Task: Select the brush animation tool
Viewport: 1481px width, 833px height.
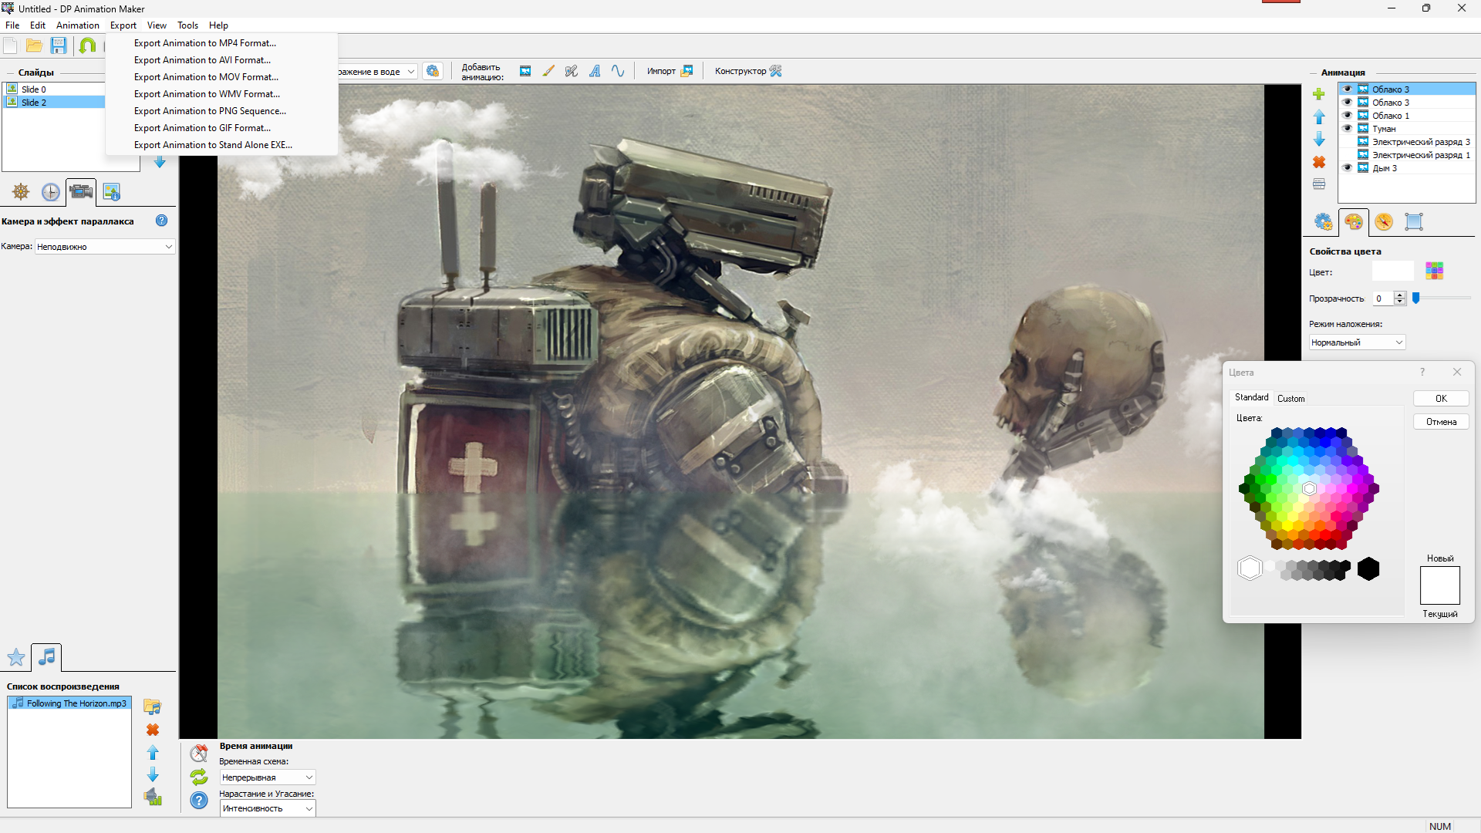Action: click(548, 71)
